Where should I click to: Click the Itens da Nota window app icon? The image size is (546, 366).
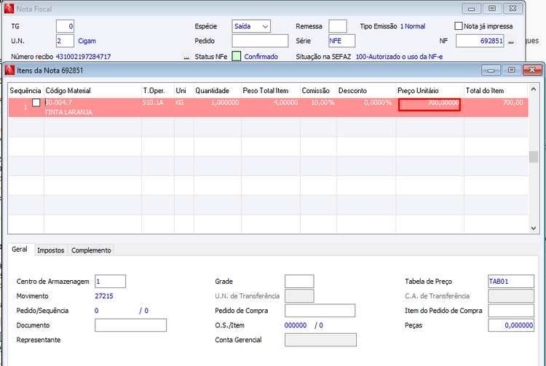coord(9,71)
